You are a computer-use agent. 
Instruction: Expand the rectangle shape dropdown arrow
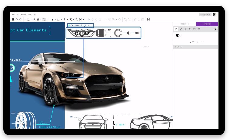(61, 19)
